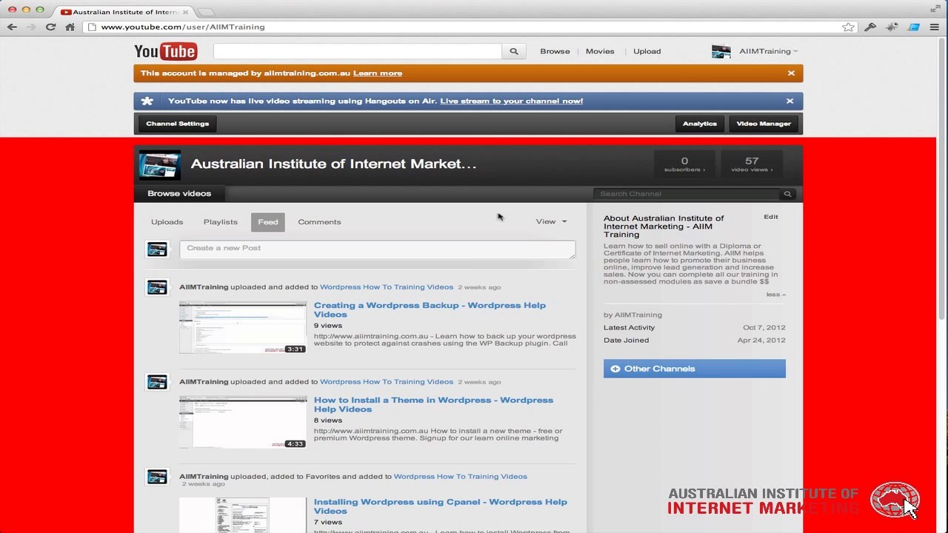
Task: Open the Creating a Wordpress Backup thumbnail
Action: 243,327
